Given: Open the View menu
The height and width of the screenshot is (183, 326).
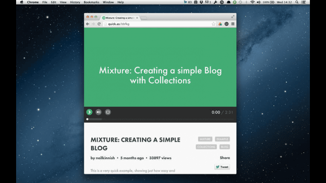Looking at the screenshot, I should click(63, 2).
